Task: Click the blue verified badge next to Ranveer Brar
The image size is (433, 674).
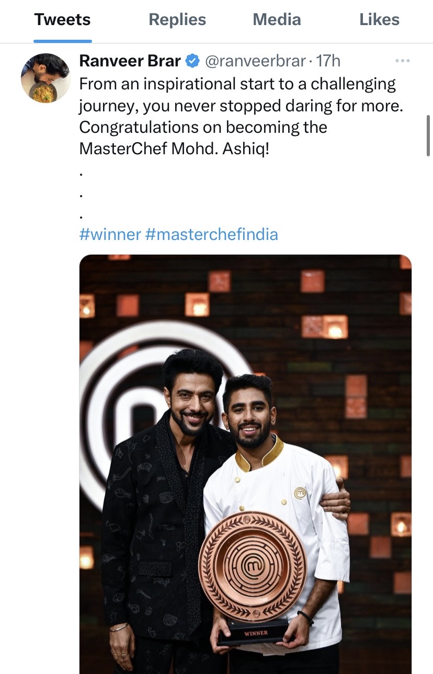Action: pyautogui.click(x=191, y=61)
